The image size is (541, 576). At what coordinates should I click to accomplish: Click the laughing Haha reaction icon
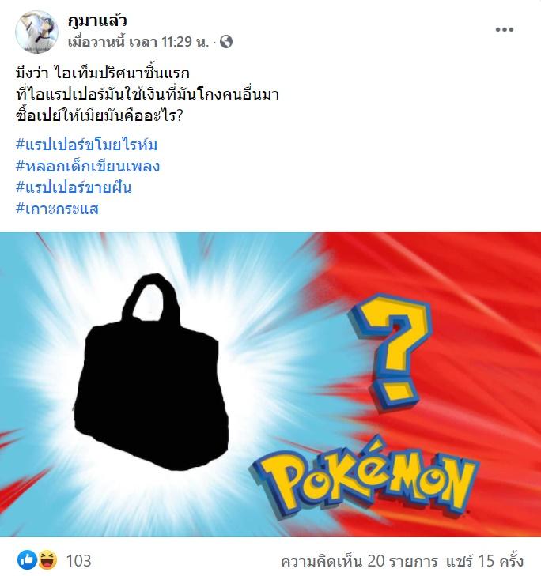click(47, 560)
